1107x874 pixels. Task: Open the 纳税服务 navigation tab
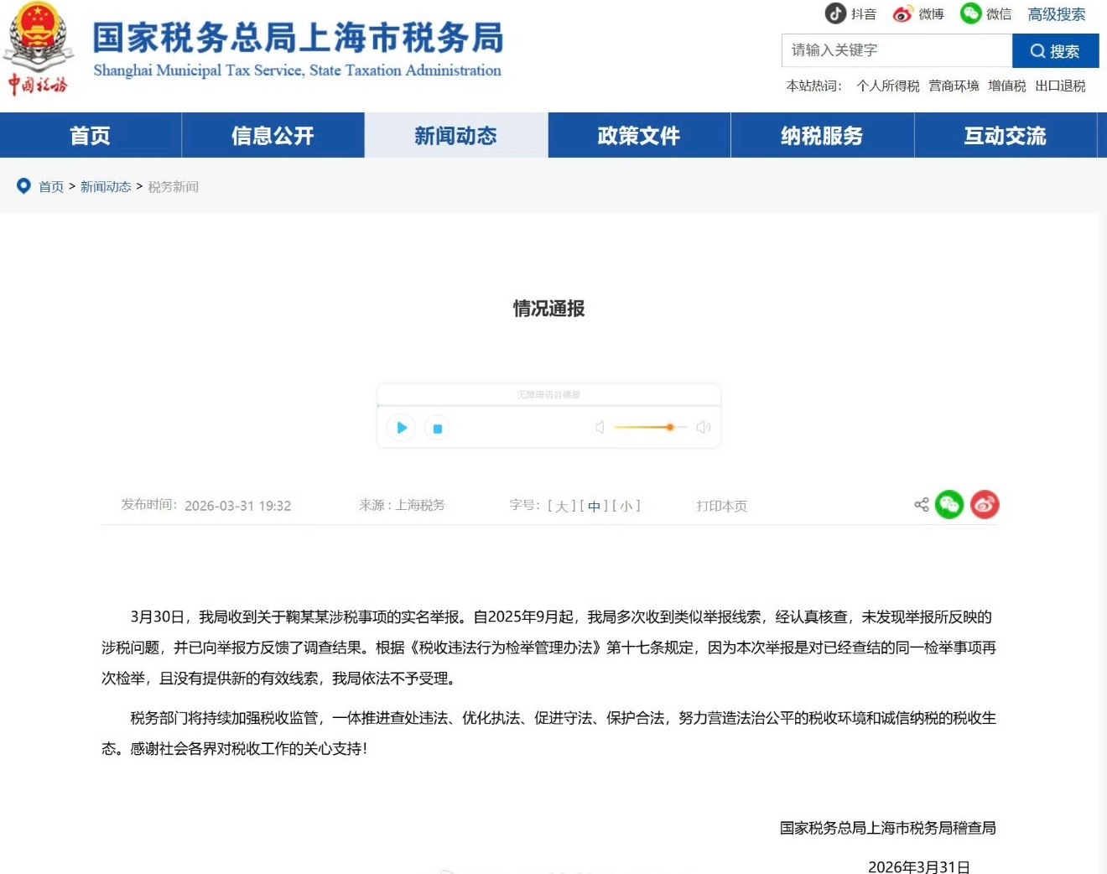(x=822, y=135)
